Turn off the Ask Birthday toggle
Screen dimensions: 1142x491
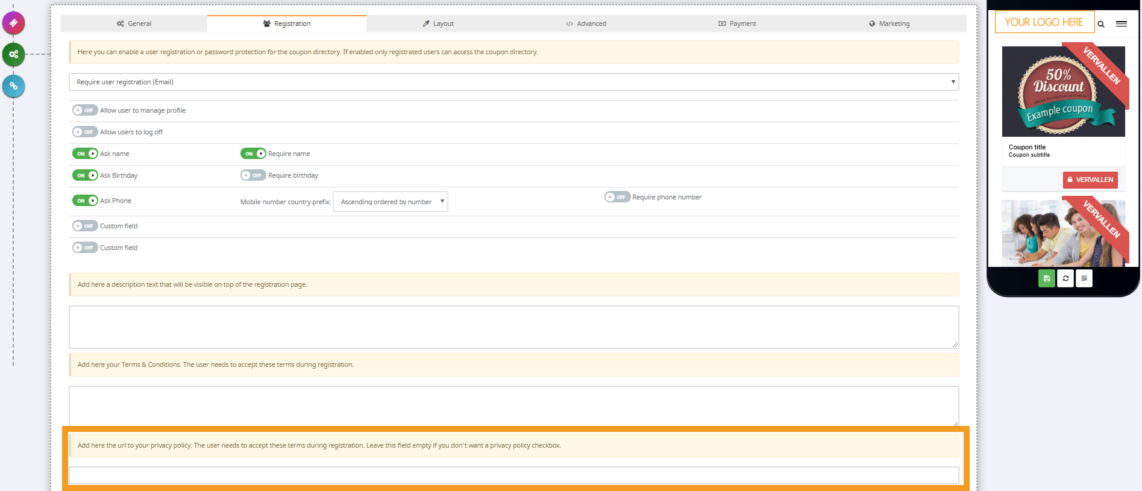click(x=84, y=175)
